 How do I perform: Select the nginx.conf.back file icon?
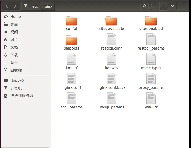point(111,79)
